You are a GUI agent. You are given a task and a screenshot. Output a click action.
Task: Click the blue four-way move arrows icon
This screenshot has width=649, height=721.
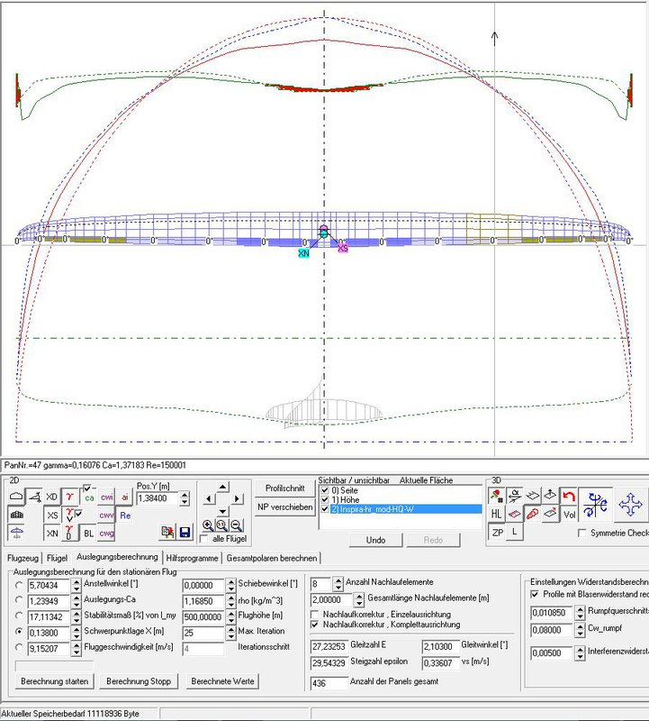point(631,505)
